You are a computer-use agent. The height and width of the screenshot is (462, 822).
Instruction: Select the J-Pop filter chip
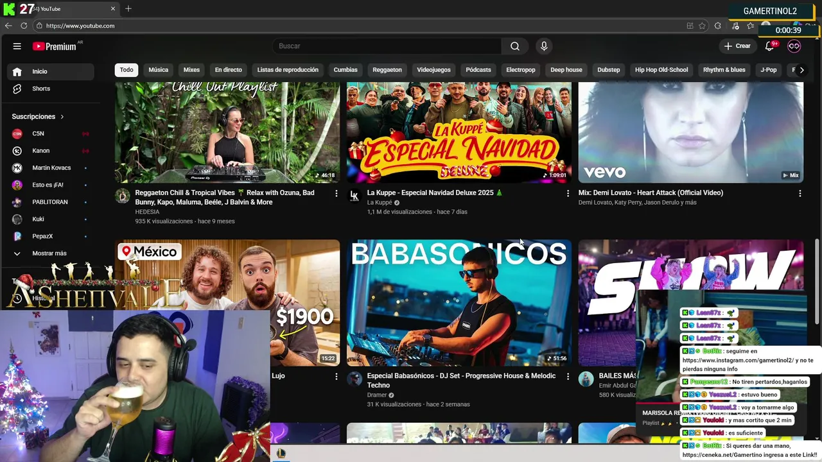769,70
